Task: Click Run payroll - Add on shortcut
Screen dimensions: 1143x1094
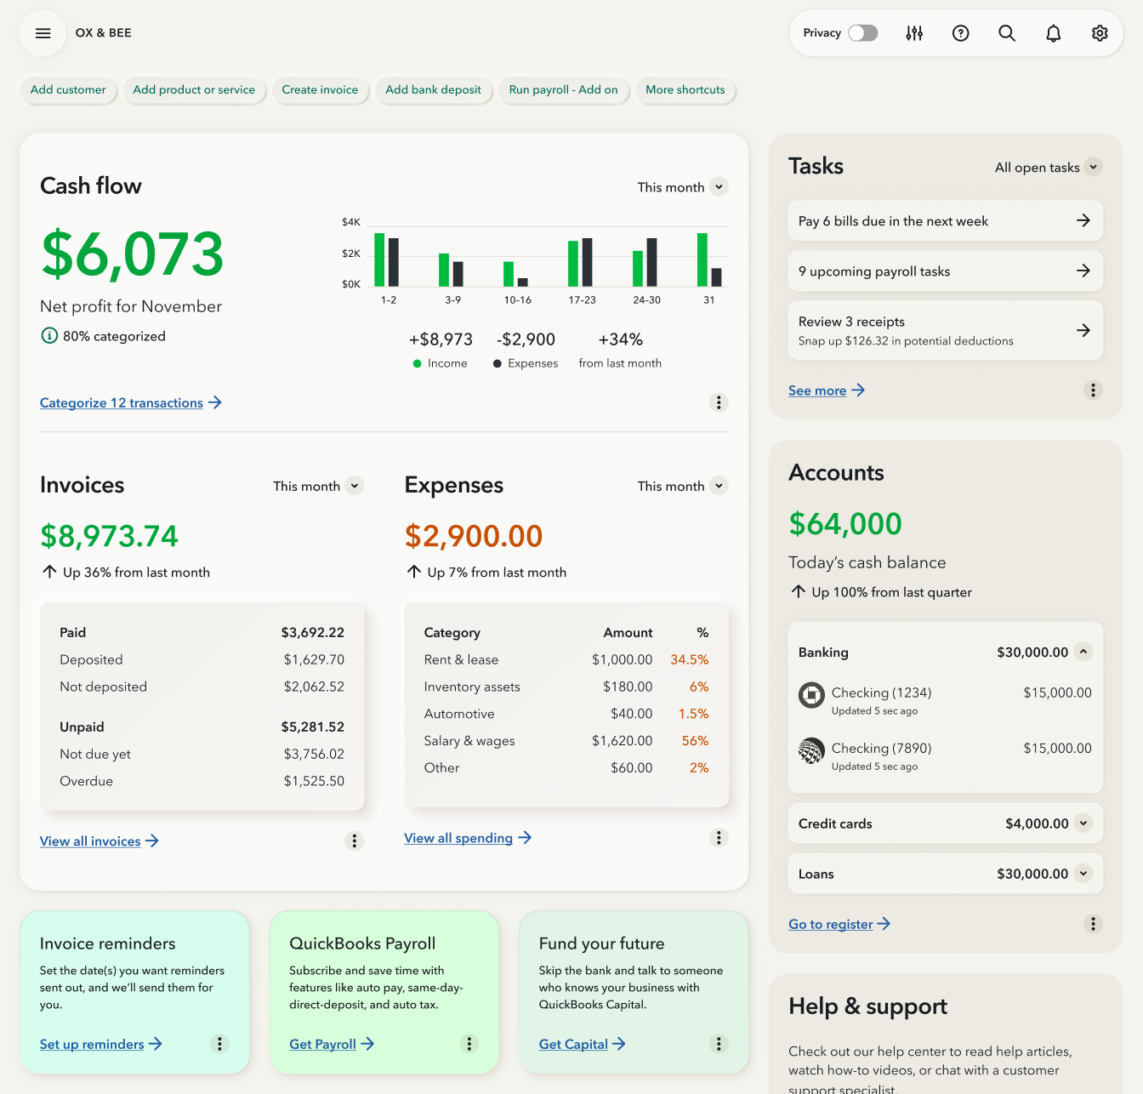Action: coord(564,90)
